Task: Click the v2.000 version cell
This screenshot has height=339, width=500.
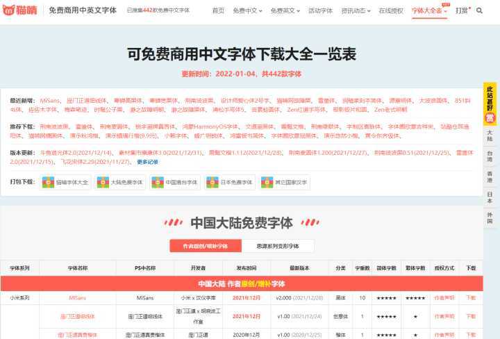Action: point(299,298)
